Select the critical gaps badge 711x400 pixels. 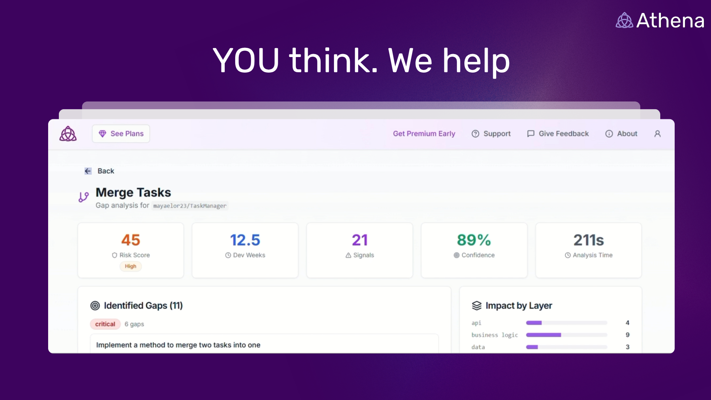pos(105,324)
